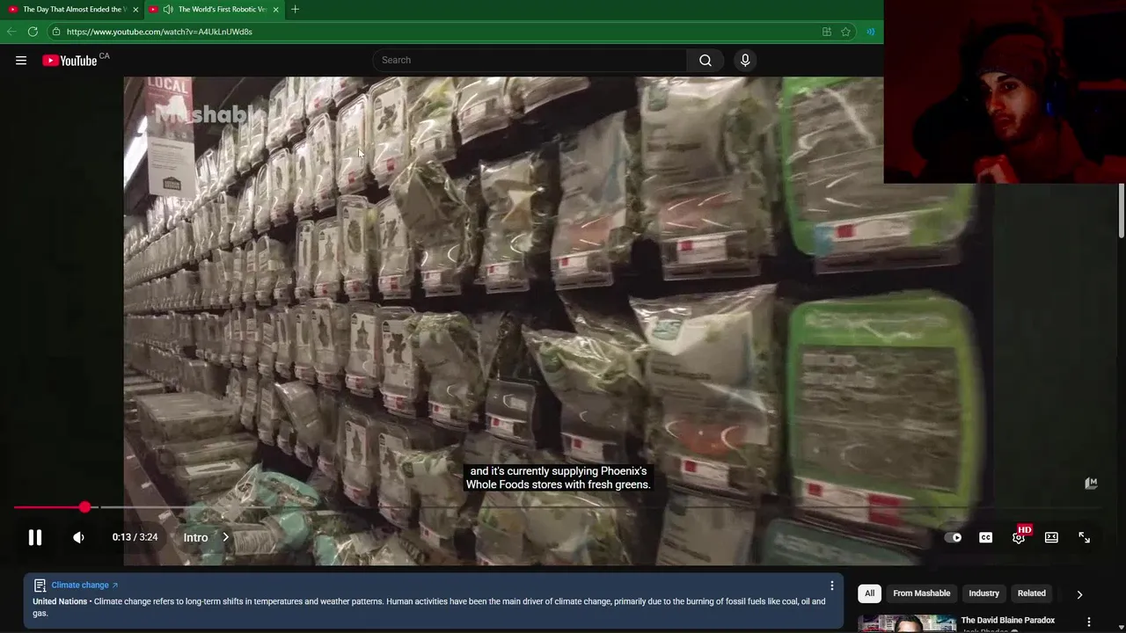The width and height of the screenshot is (1126, 633).
Task: Click the install app icon in address bar
Action: click(827, 32)
